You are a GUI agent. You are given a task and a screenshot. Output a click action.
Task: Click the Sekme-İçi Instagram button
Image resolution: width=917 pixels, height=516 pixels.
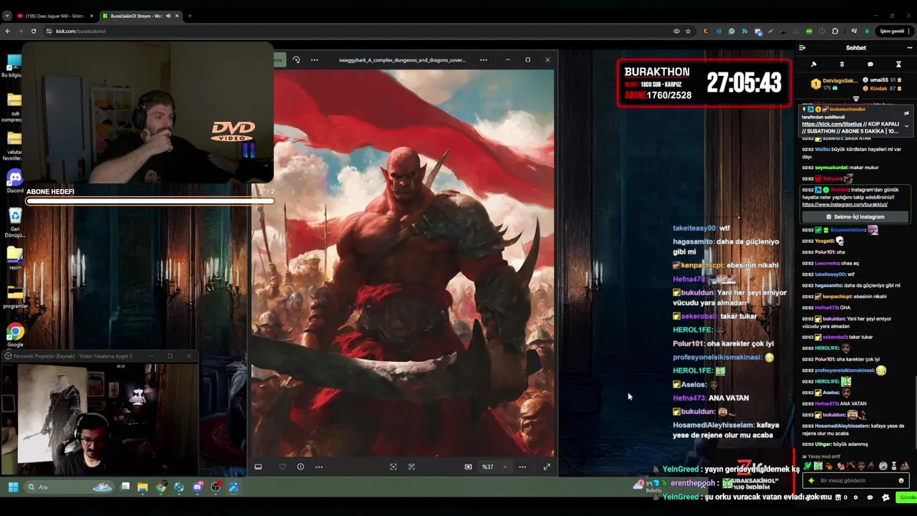(855, 216)
